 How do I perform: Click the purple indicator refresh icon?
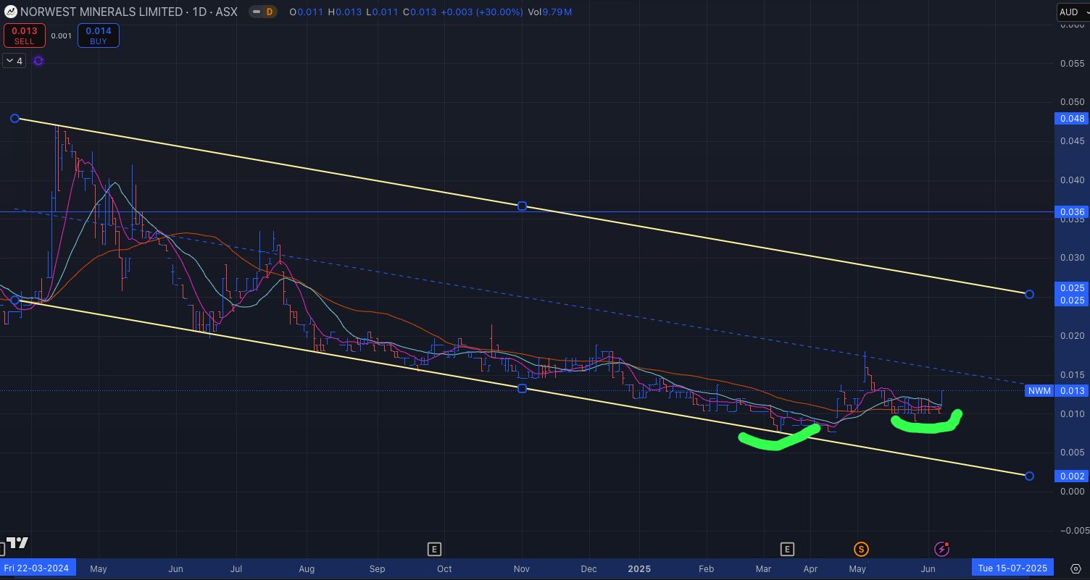pos(38,61)
